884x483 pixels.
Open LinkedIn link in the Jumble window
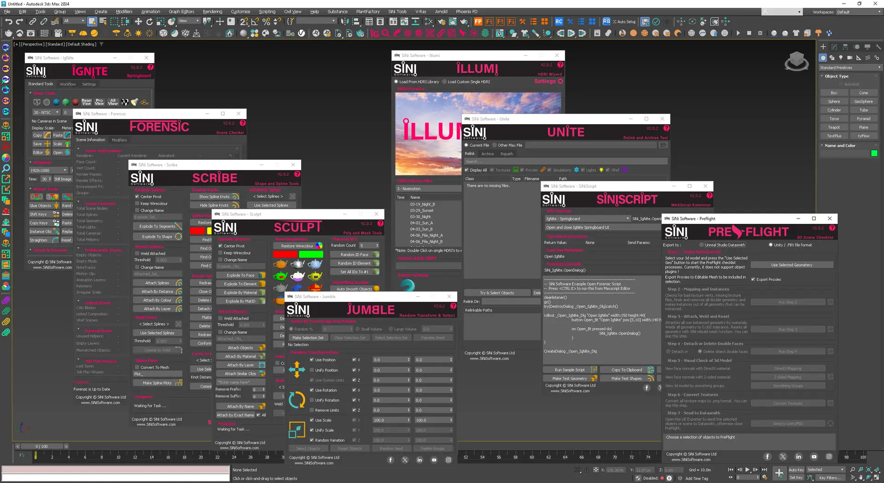coord(419,460)
